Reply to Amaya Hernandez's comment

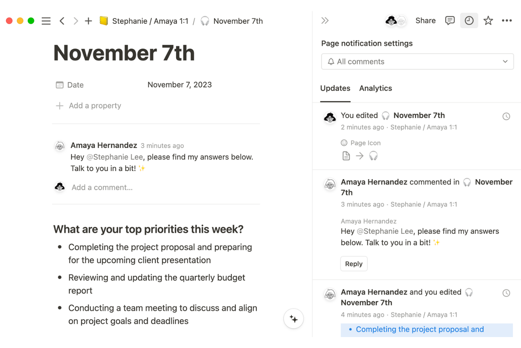[353, 263]
